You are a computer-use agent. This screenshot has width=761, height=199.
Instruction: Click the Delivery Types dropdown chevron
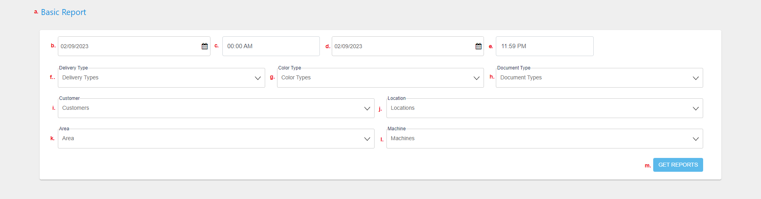(258, 78)
